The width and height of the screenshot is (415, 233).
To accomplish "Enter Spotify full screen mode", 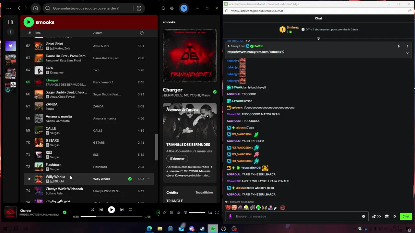I will (217, 212).
